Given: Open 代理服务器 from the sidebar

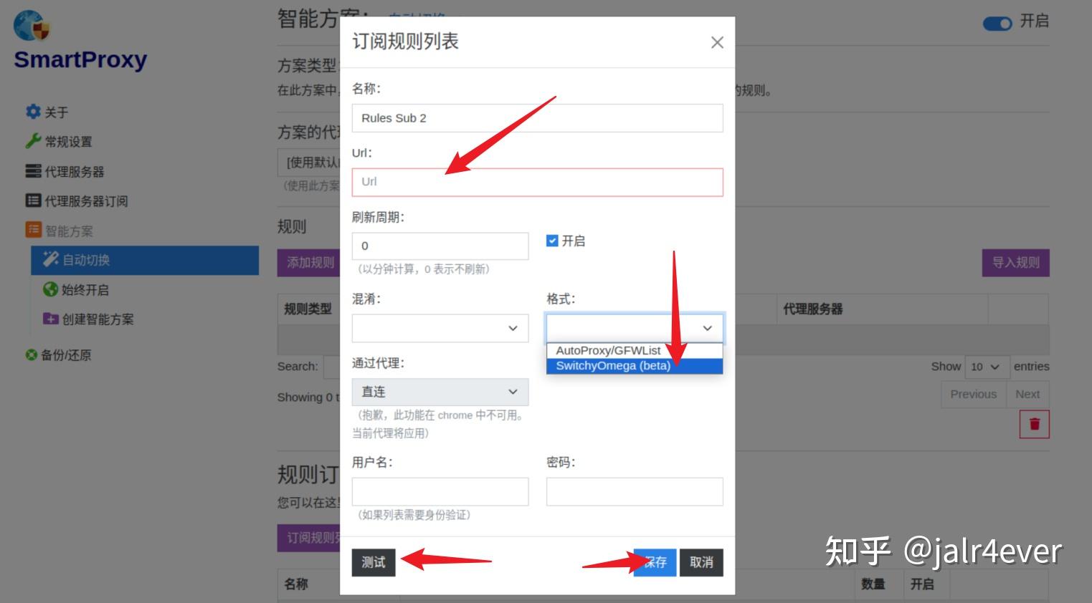Looking at the screenshot, I should point(33,171).
